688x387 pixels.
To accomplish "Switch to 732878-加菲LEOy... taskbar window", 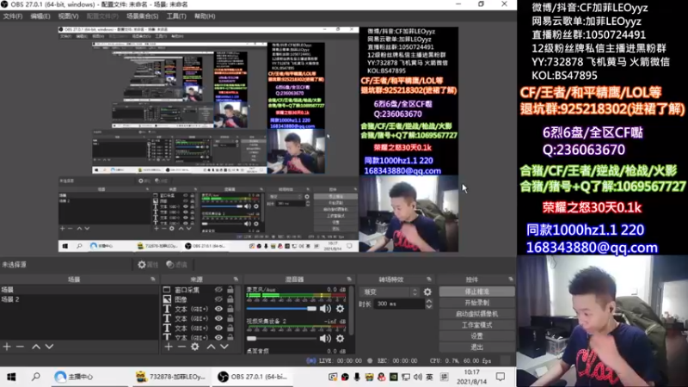I will pos(171,377).
